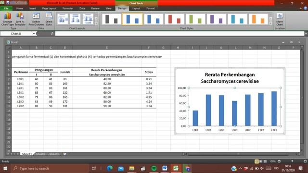Switch to Normal view in status bar
The image size is (308, 173).
point(257,161)
